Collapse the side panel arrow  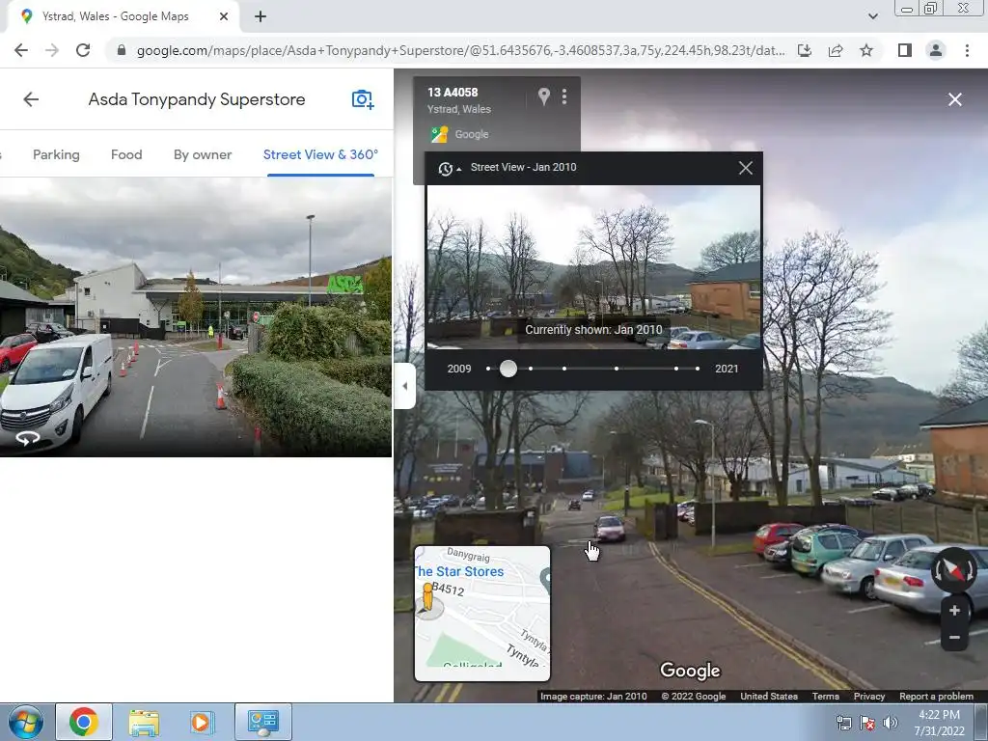(405, 386)
